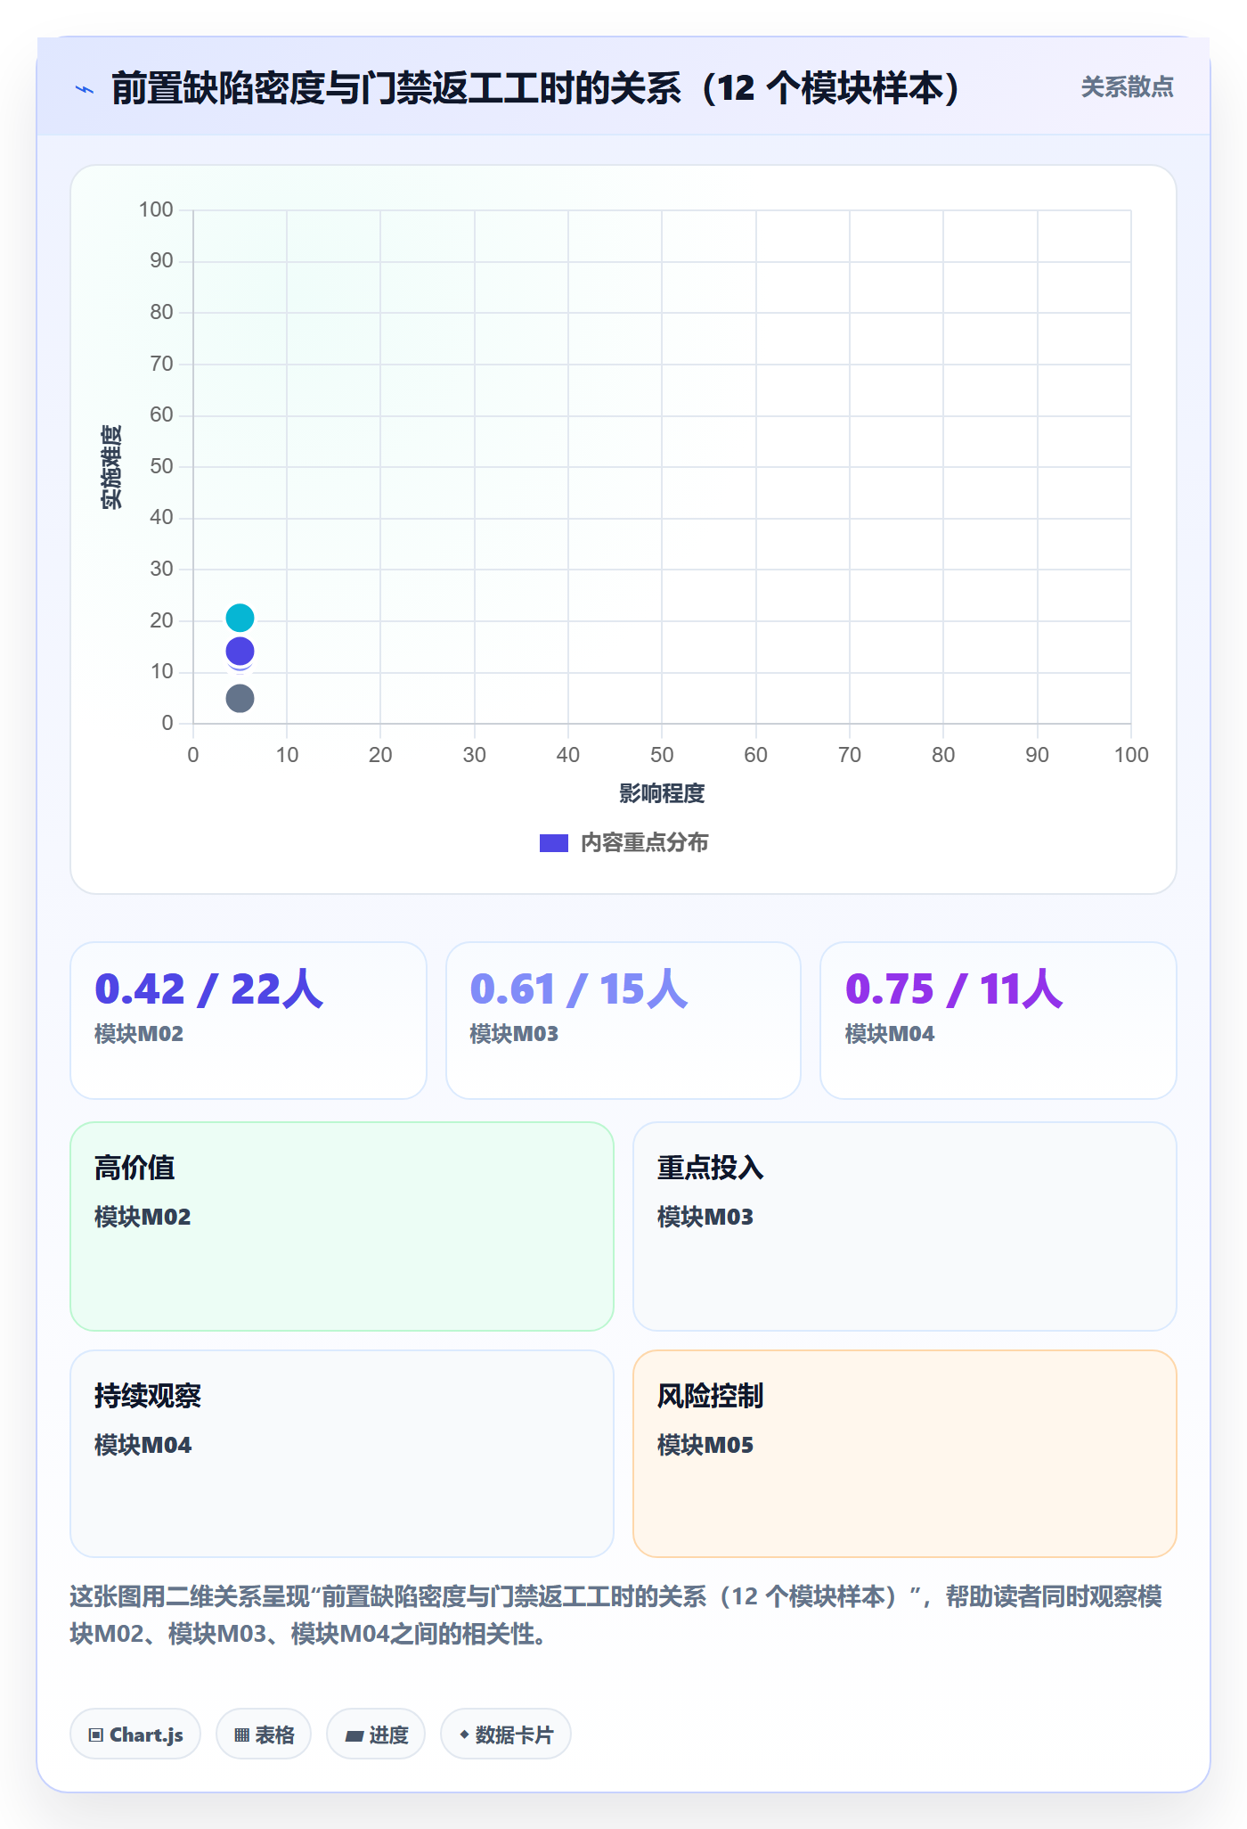
Task: Select the gray scatter data point
Action: point(240,699)
